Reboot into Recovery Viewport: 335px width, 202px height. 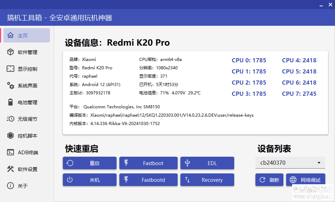207,180
